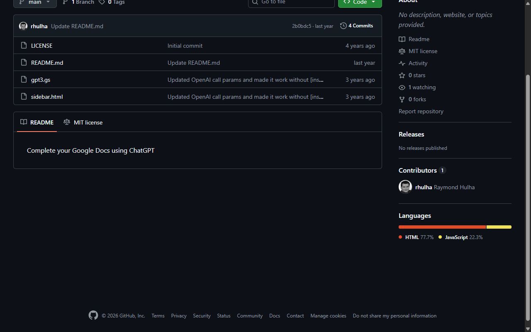Click the GitHub Octocat logo in footer
Screen dimensions: 531x332
tap(93, 315)
